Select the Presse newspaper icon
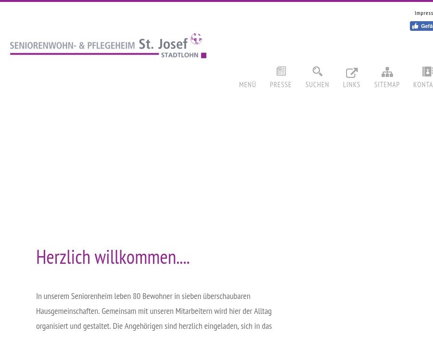The image size is (433, 337). click(x=280, y=71)
